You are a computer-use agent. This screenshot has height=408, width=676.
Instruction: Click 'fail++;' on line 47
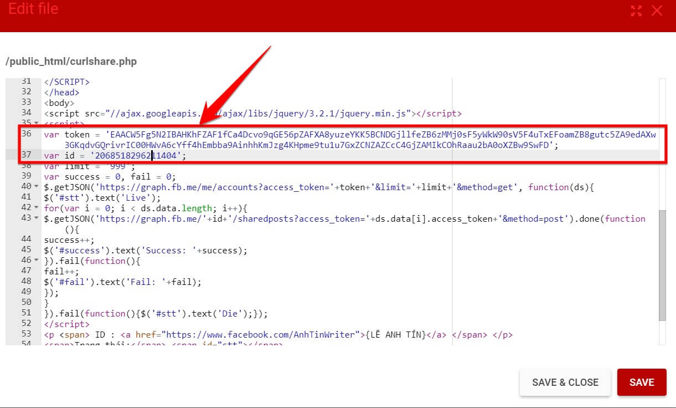(x=61, y=272)
